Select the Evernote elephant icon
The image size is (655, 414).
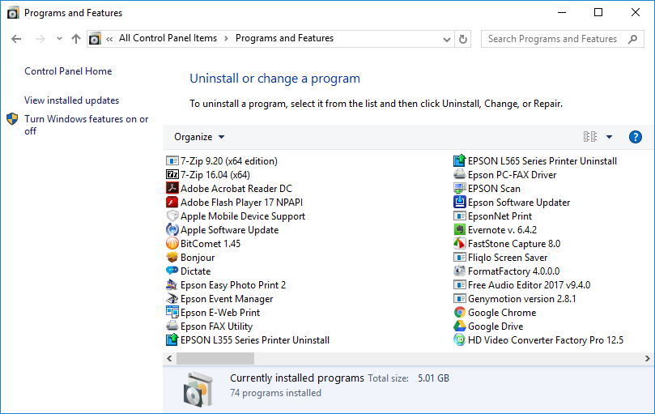[x=460, y=230]
